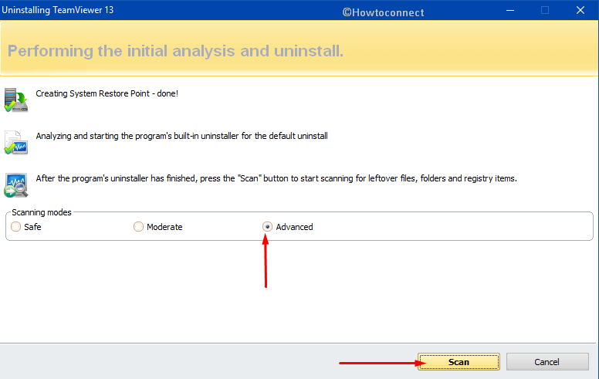Click the leftover scan magnifier icon
The image size is (599, 379).
pos(16,185)
